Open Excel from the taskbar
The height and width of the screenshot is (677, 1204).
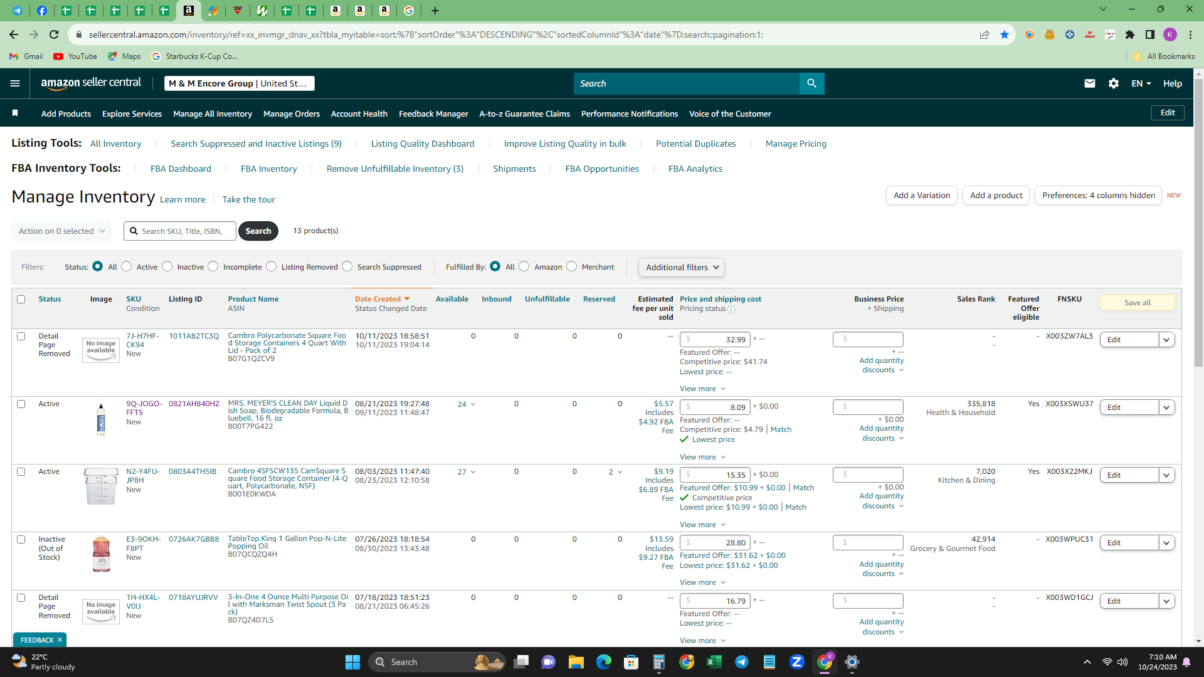[x=714, y=662]
